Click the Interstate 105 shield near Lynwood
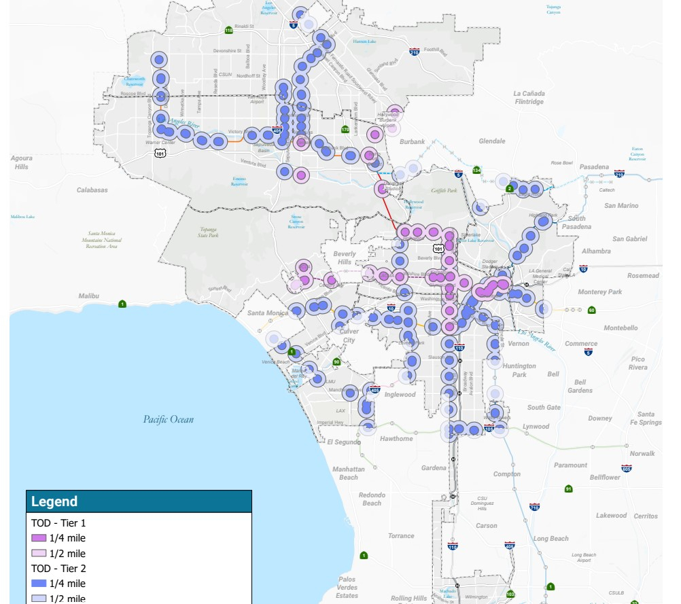The image size is (681, 604). 490,428
